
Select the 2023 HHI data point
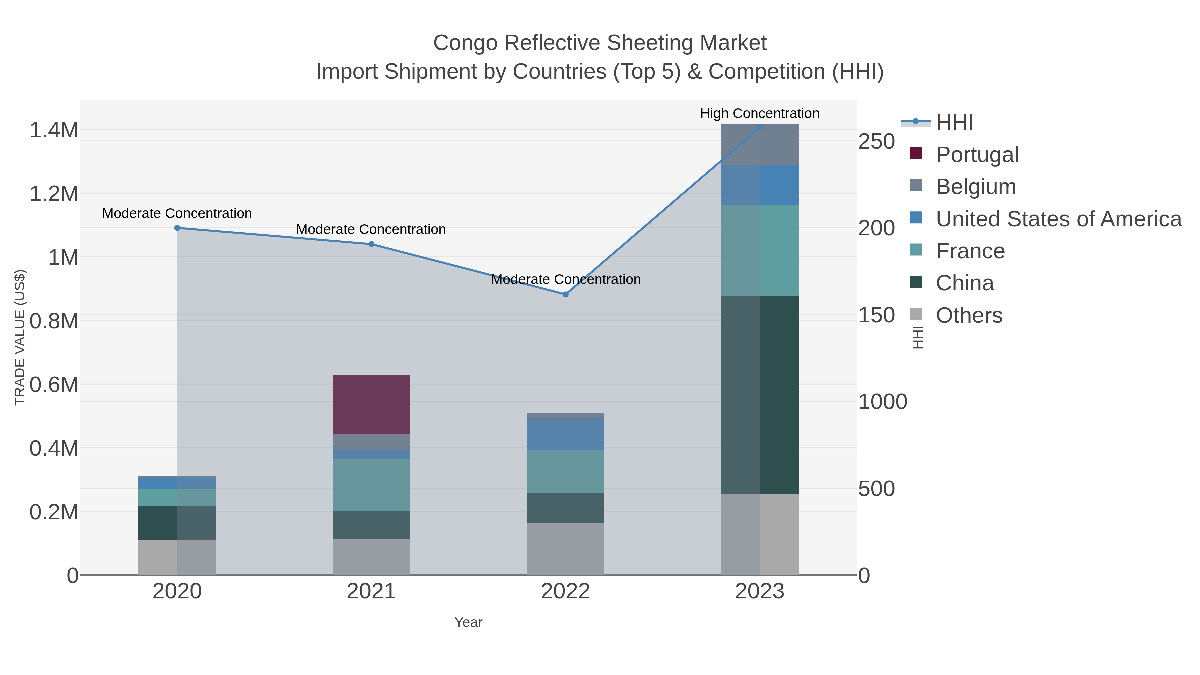760,127
